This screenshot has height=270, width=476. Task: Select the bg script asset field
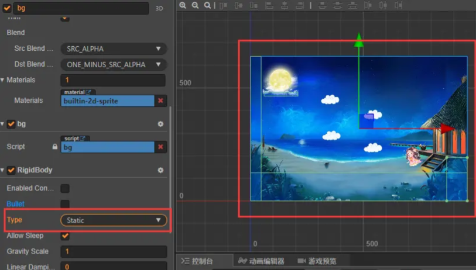coord(108,147)
